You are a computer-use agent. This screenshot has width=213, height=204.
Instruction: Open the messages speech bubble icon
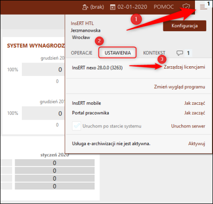tap(179, 53)
